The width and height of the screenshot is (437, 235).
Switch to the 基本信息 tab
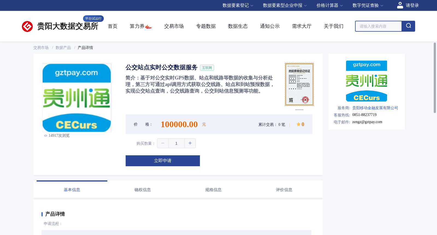(x=72, y=189)
